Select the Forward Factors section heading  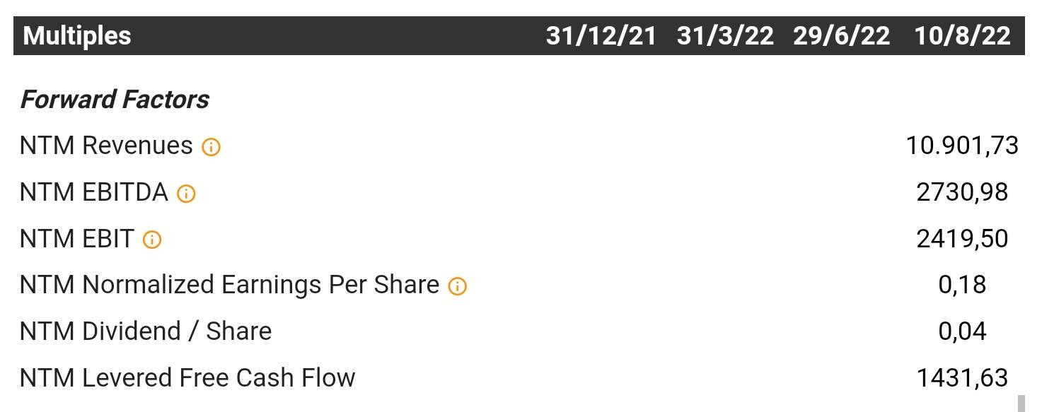pos(115,100)
